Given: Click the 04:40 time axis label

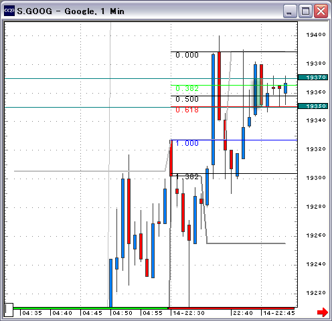Looking at the screenshot, I should (62, 313).
